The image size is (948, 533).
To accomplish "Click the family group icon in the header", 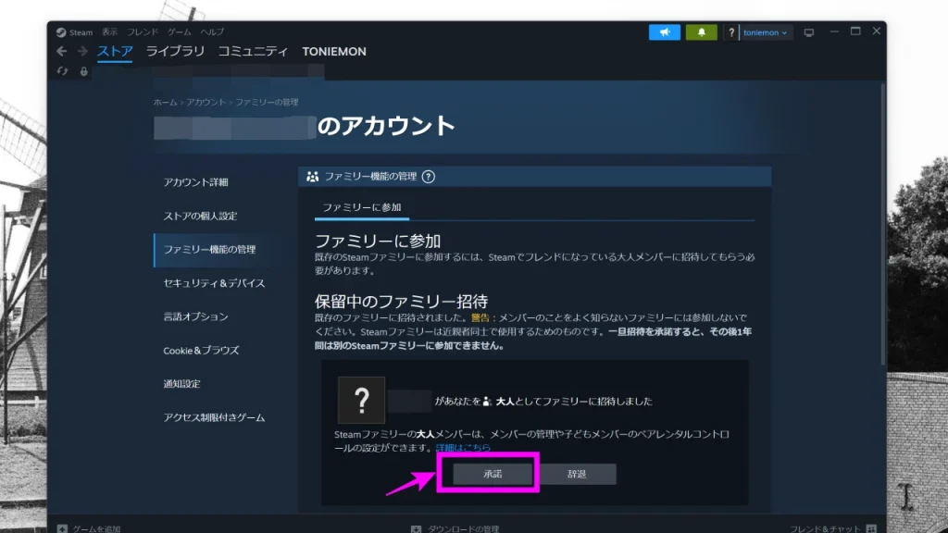I will [x=312, y=177].
